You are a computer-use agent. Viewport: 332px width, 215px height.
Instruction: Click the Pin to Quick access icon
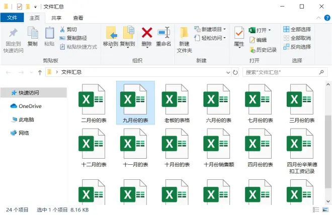[x=13, y=33]
